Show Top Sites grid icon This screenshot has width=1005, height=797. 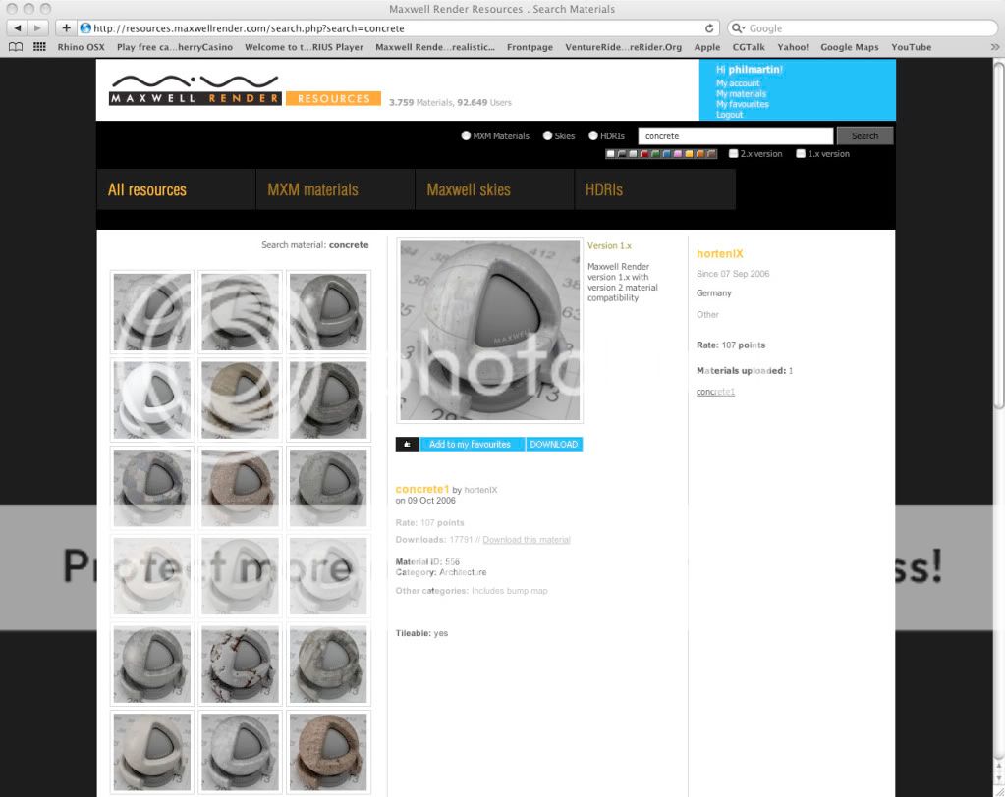[x=39, y=47]
